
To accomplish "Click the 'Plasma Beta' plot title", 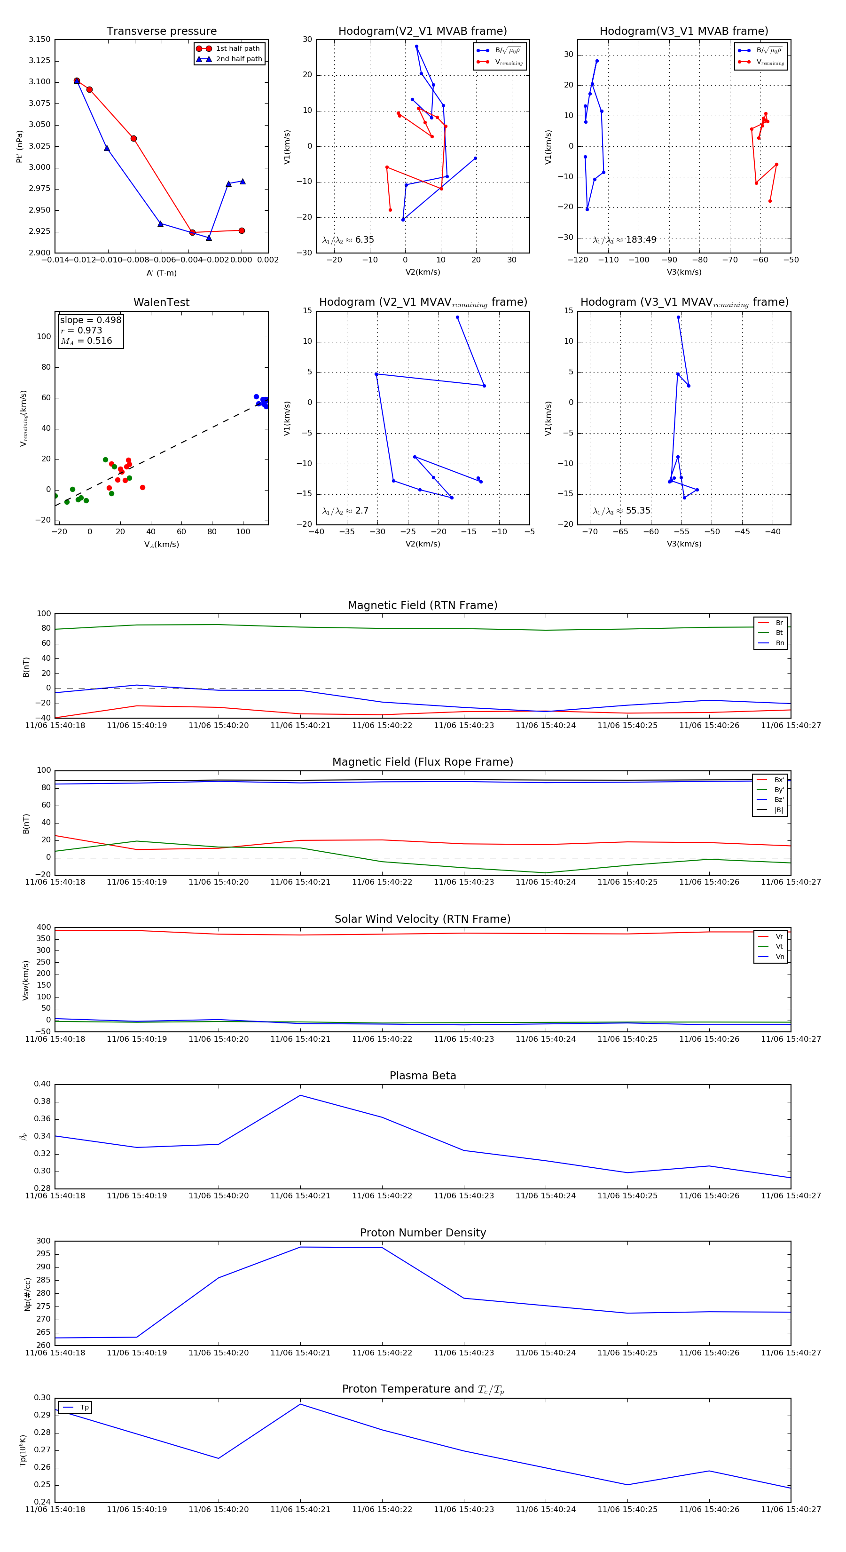I will (x=423, y=1076).
